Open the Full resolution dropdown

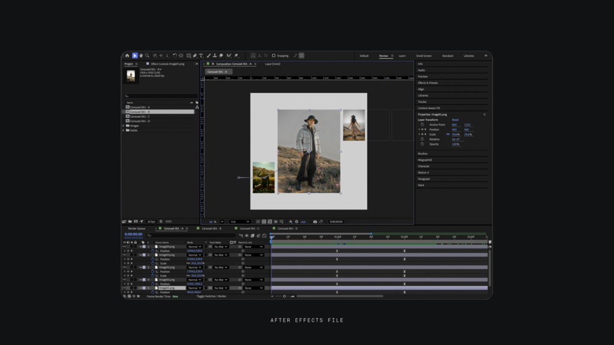[x=239, y=222]
